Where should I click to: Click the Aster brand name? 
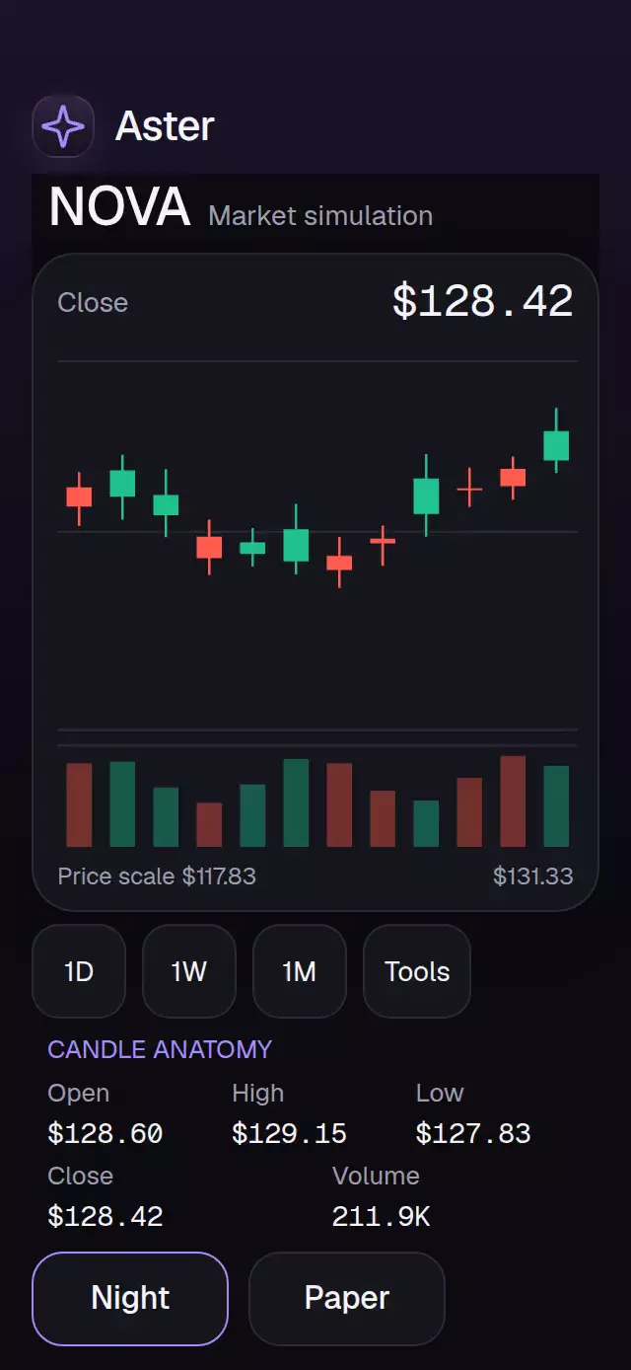[x=165, y=126]
